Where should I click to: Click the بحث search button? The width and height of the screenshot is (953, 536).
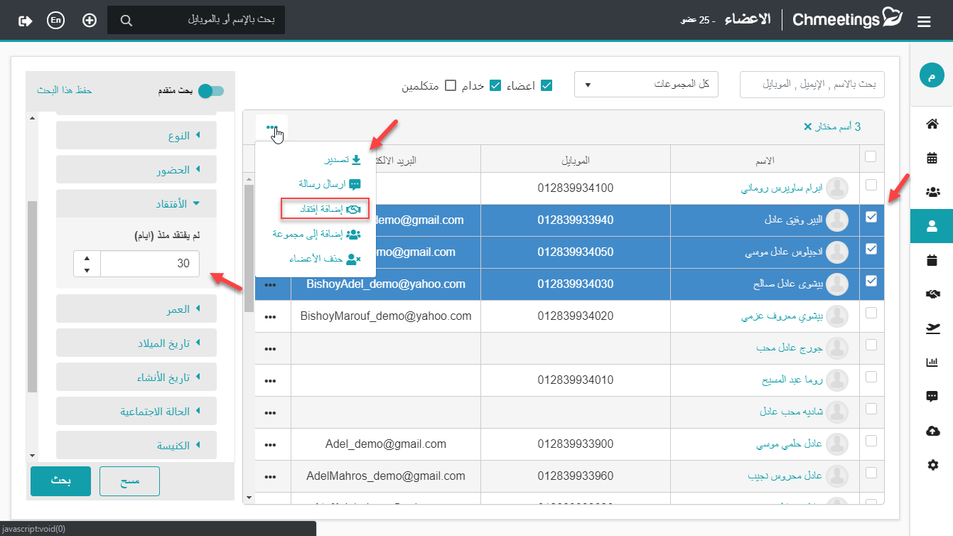[x=60, y=481]
